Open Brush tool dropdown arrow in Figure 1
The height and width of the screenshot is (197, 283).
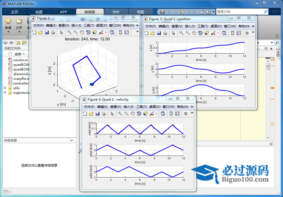coord(106,33)
